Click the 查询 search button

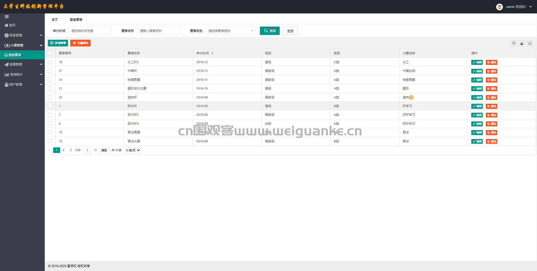270,31
